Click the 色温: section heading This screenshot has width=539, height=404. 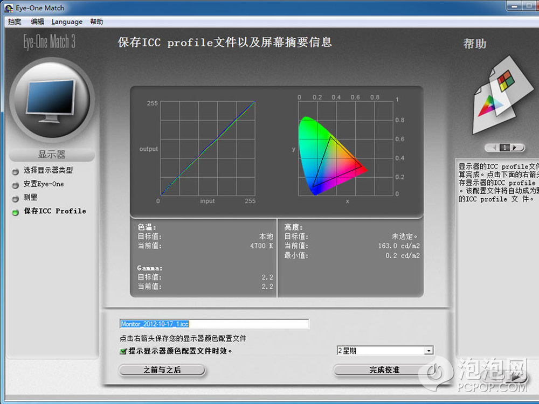pyautogui.click(x=147, y=227)
